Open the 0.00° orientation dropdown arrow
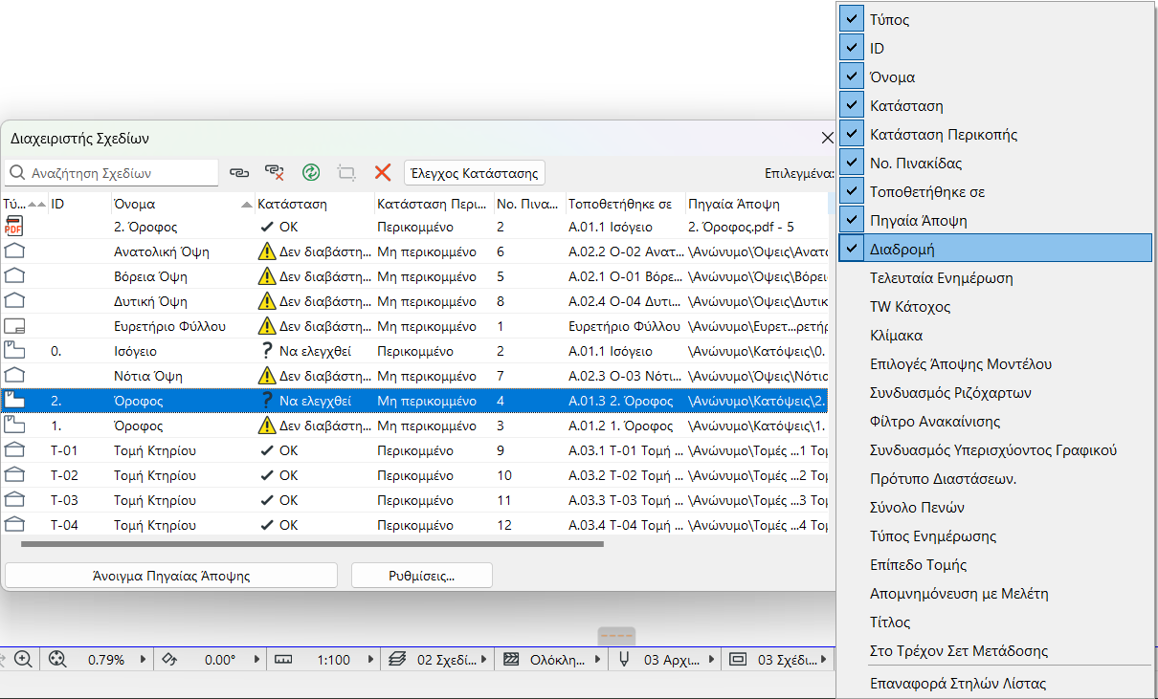The image size is (1158, 699). tap(256, 659)
